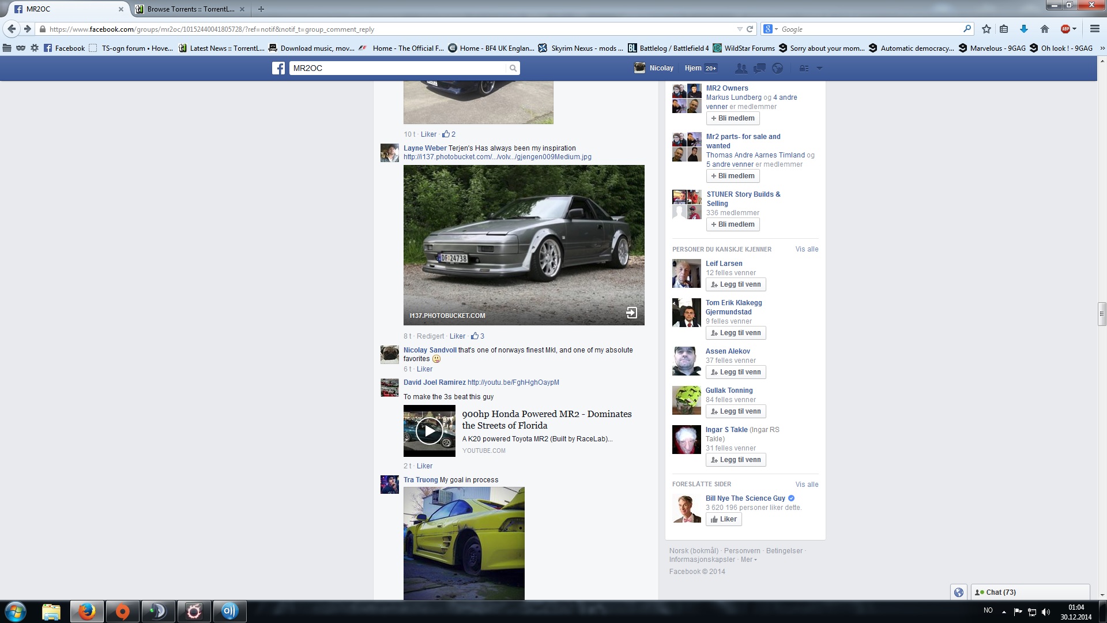Viewport: 1107px width, 623px height.
Task: Add Leif Larsen as friend
Action: click(x=736, y=284)
